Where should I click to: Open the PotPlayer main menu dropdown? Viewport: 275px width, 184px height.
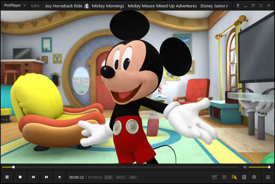[15, 5]
